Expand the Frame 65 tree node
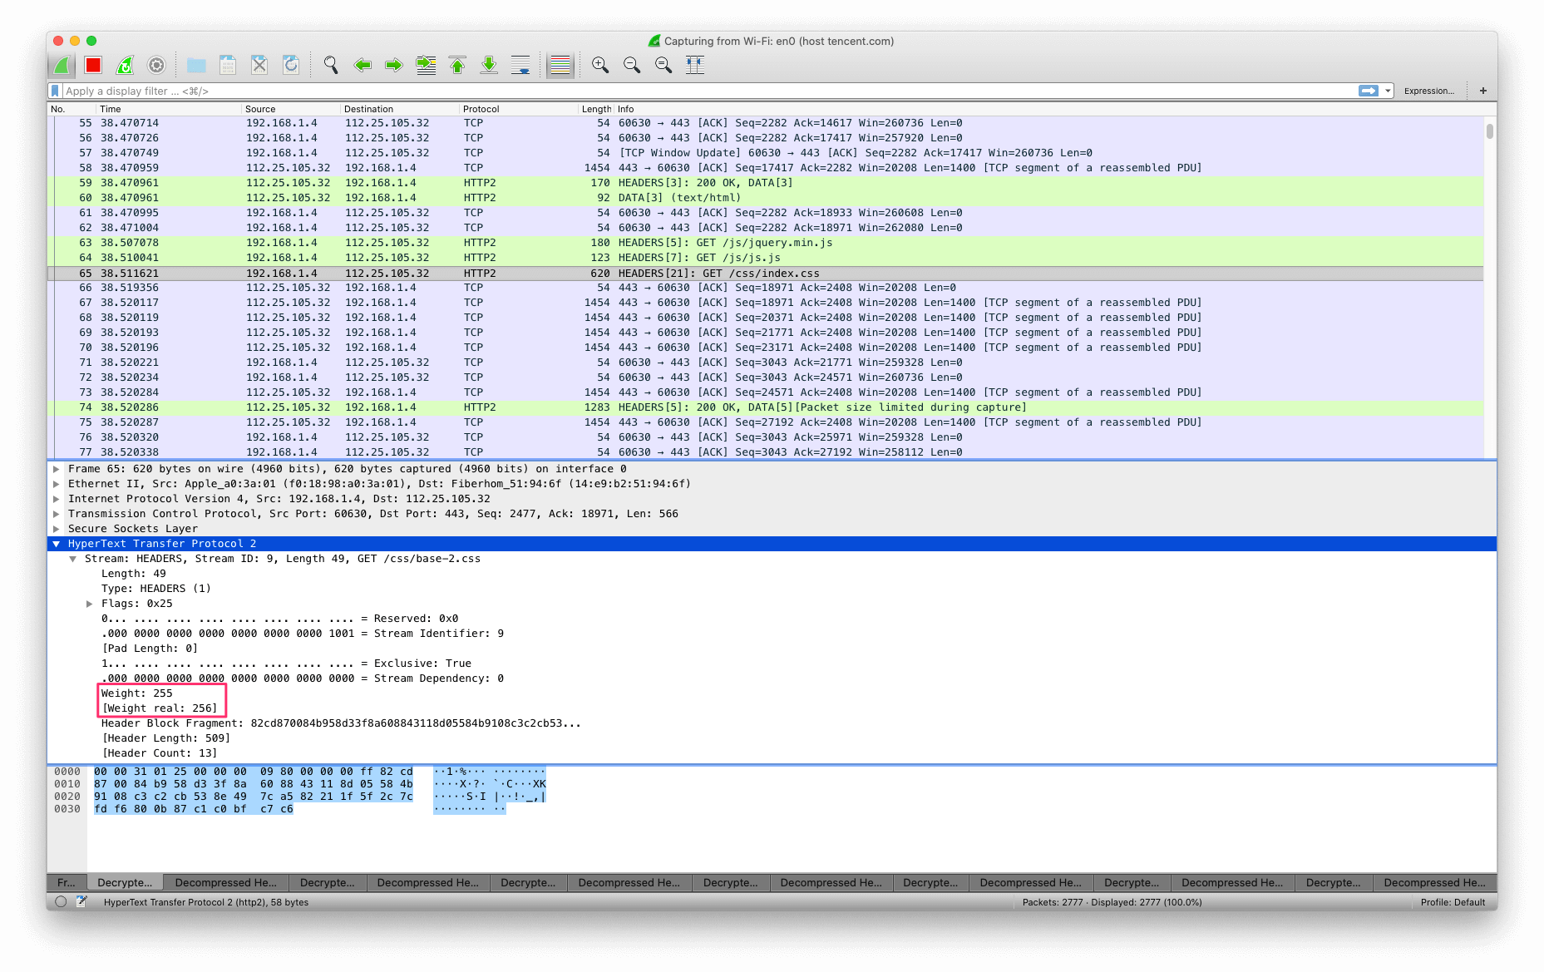The image size is (1544, 972). (x=56, y=469)
